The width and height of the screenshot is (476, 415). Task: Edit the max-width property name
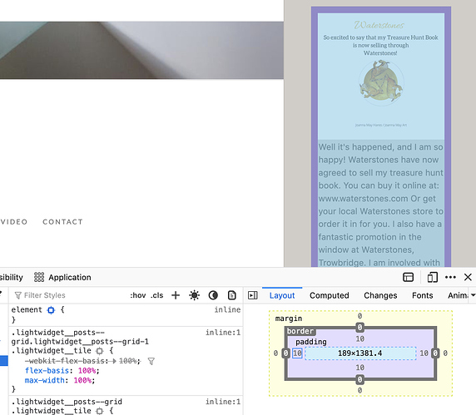click(45, 380)
